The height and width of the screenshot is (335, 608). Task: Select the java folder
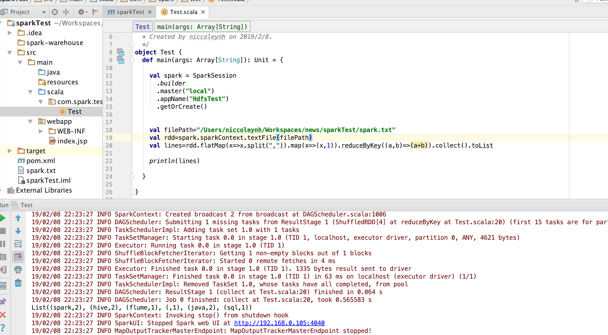(x=49, y=72)
